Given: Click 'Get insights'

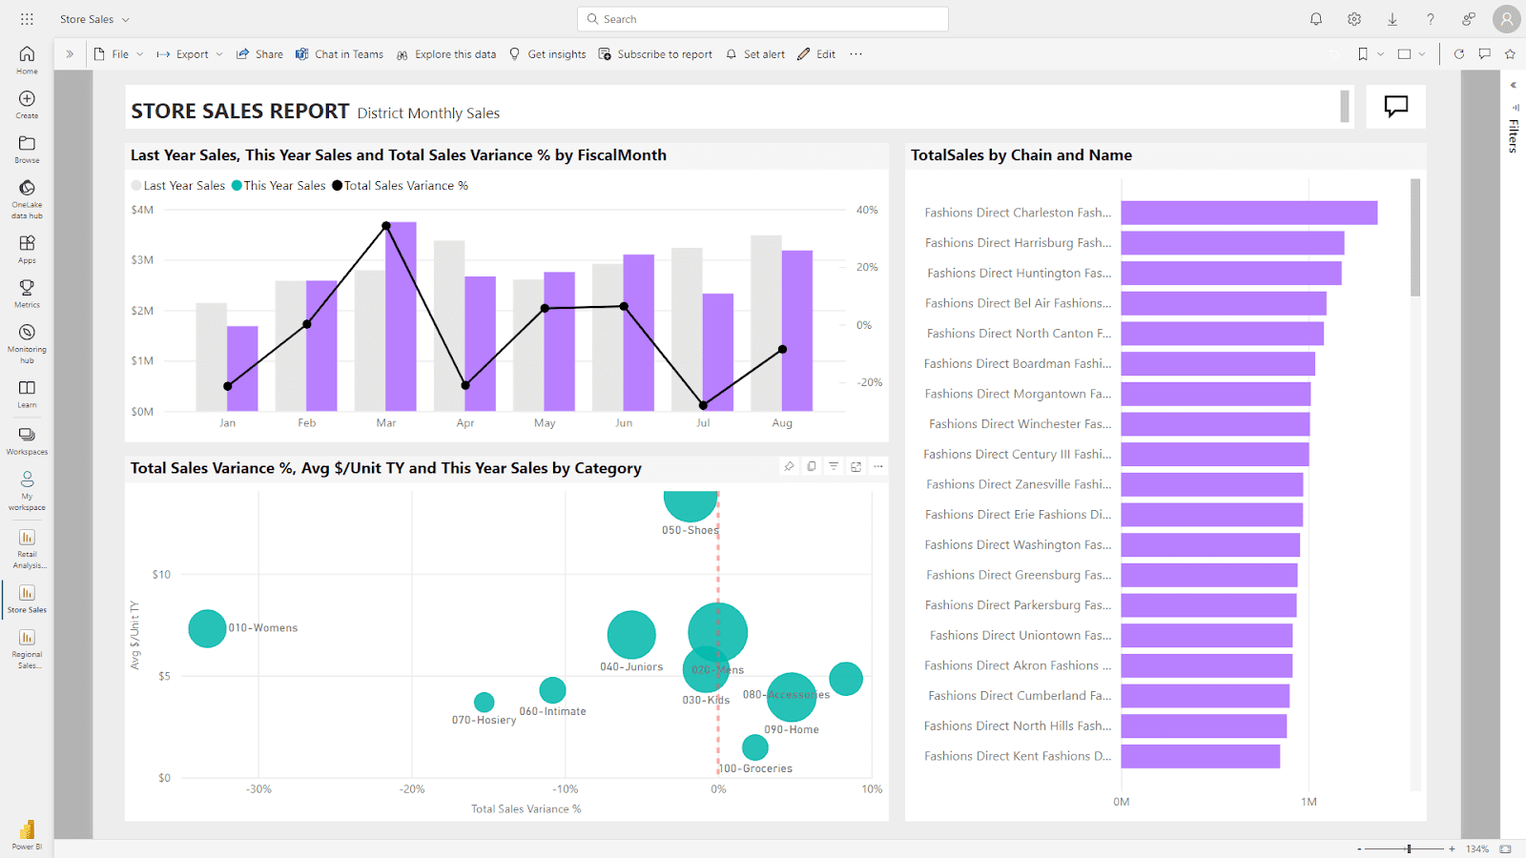Looking at the screenshot, I should (547, 53).
